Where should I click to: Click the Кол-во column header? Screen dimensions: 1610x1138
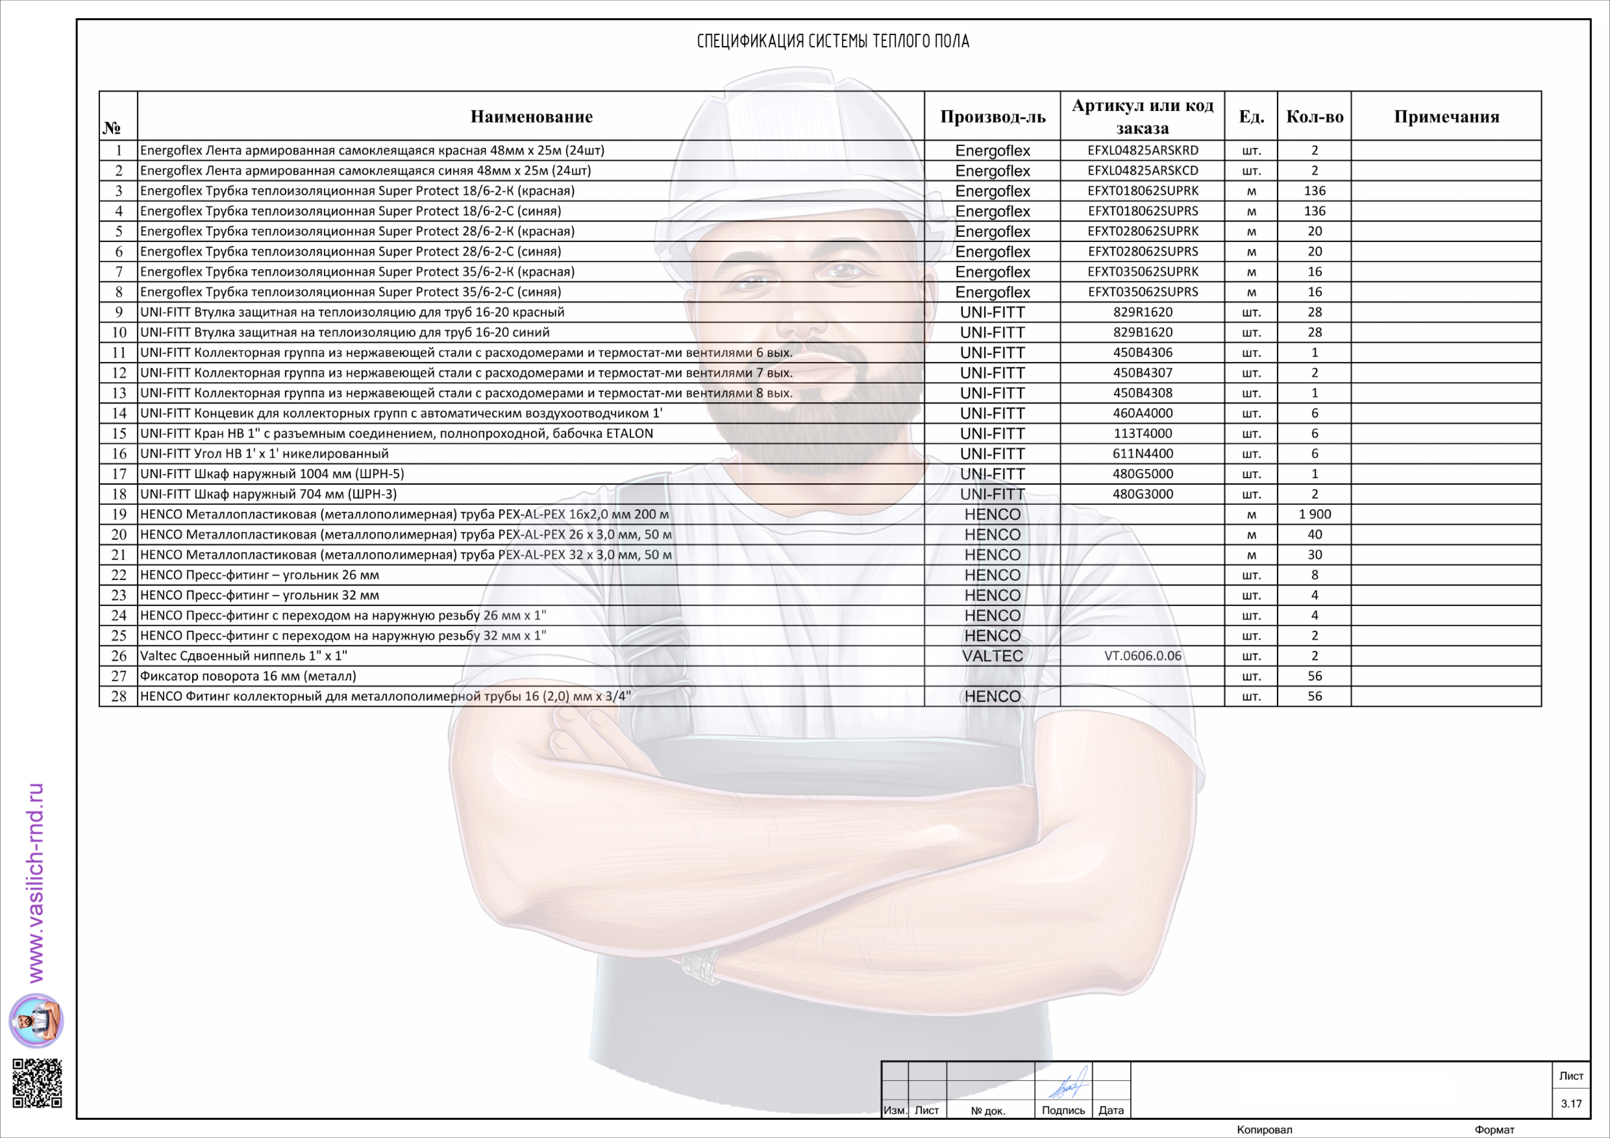[1314, 116]
